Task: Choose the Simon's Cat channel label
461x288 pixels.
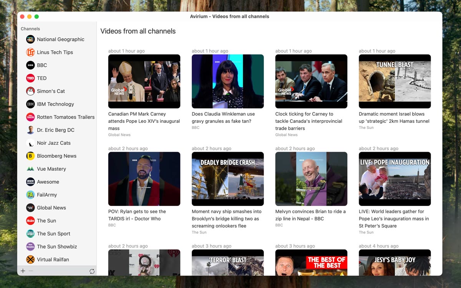Action: tap(51, 91)
